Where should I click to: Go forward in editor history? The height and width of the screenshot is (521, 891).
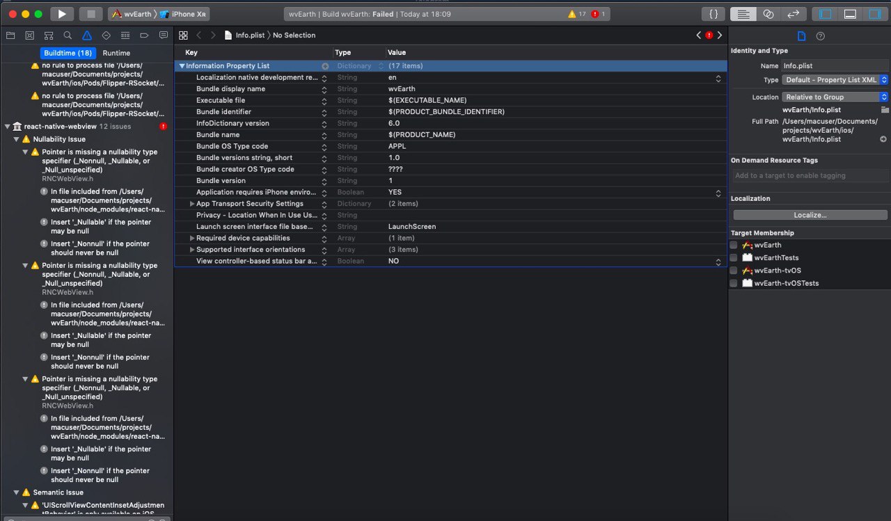(213, 35)
